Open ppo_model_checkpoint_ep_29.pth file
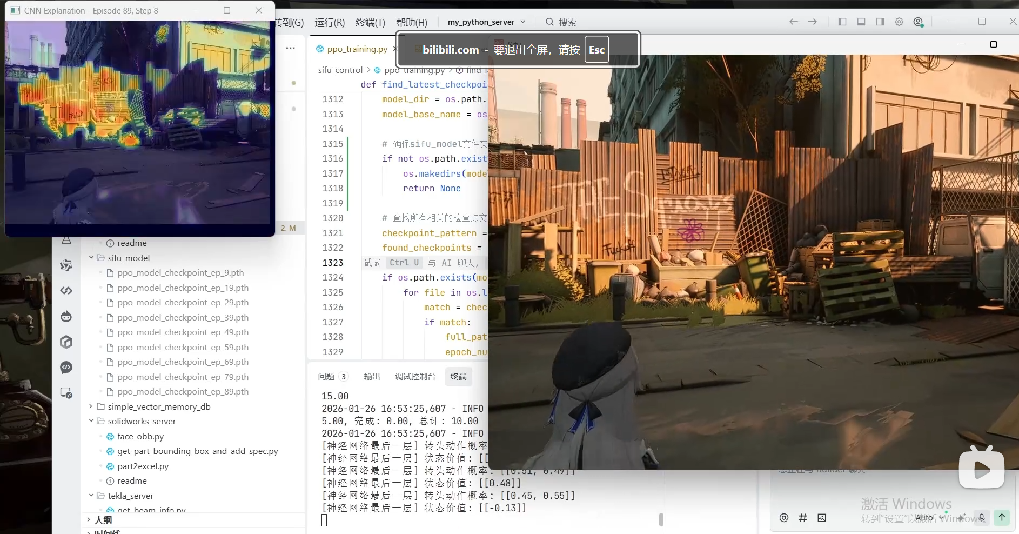 pyautogui.click(x=183, y=303)
